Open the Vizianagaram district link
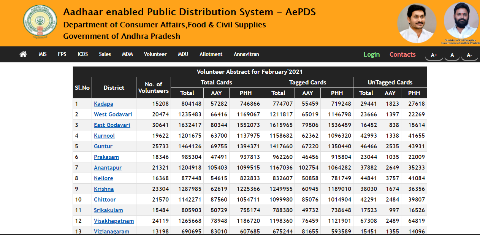 111,232
